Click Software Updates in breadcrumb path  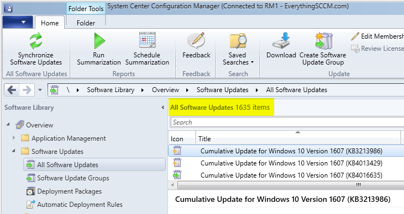222,90
